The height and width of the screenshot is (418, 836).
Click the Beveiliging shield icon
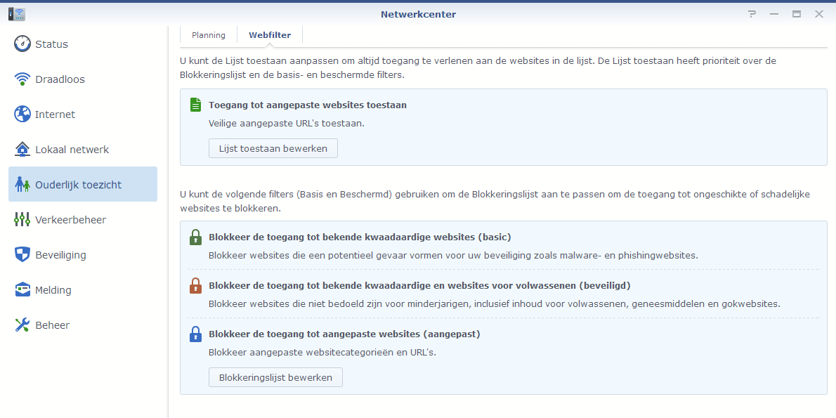(x=22, y=254)
